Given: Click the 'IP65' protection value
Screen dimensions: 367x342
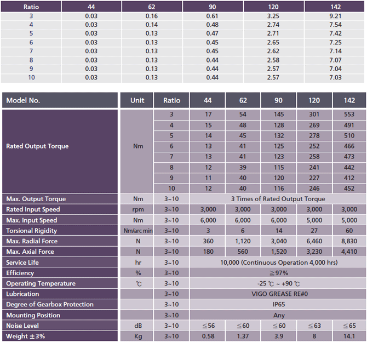Looking at the screenshot, I should point(278,305).
